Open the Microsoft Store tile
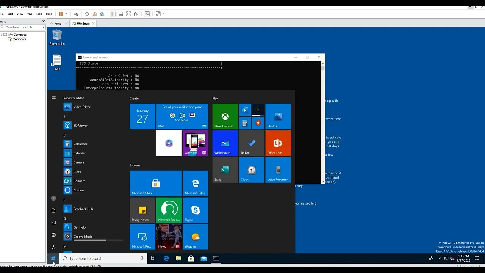 [x=156, y=184]
